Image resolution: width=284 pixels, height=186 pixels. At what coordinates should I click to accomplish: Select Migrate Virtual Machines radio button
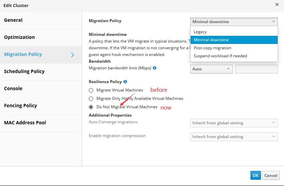point(91,90)
